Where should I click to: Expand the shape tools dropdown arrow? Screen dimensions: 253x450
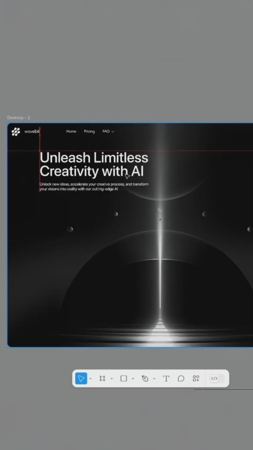133,379
